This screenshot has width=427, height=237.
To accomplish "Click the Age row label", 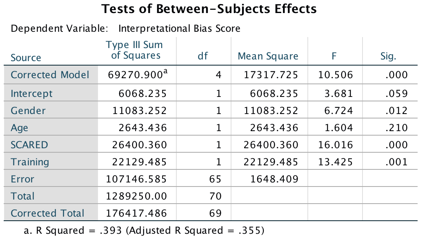I will pyautogui.click(x=20, y=128).
